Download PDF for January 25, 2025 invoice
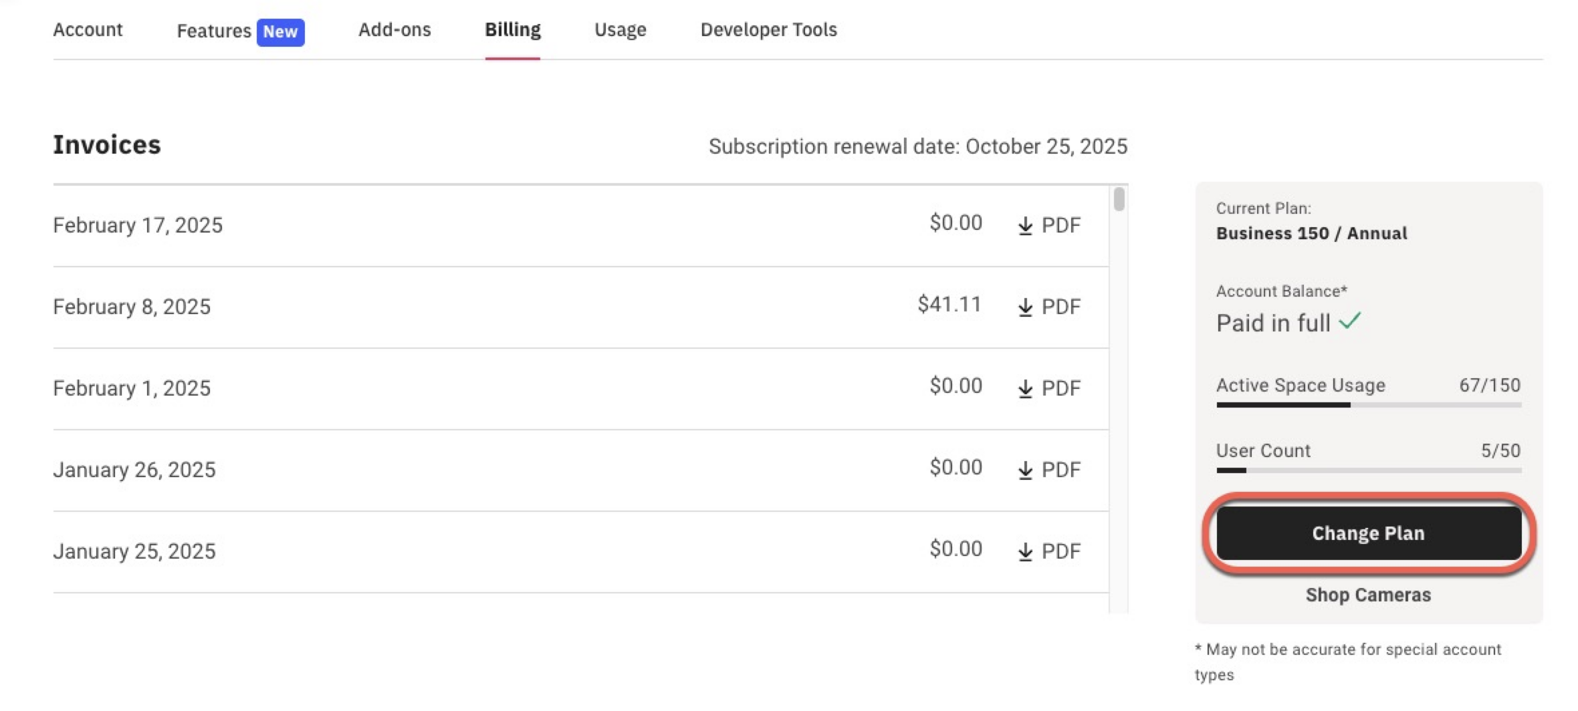This screenshot has height=711, width=1578. [1048, 551]
